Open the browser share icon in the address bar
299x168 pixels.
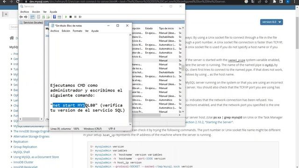click(259, 1)
